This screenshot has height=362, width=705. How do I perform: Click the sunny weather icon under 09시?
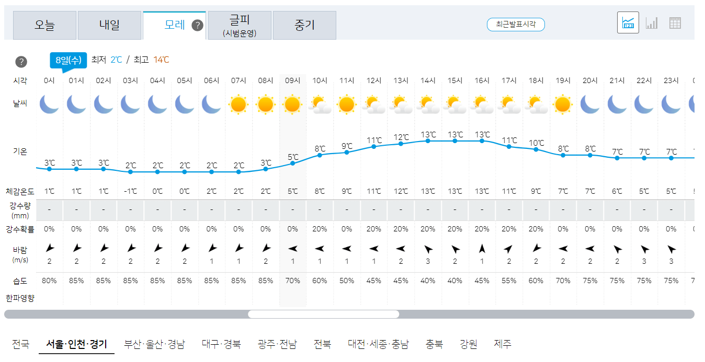(293, 104)
